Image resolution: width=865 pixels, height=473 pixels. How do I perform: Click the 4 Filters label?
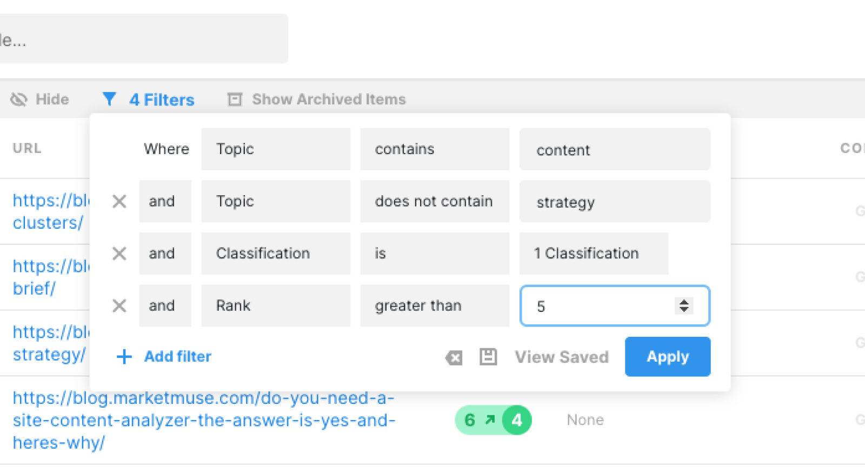[162, 99]
